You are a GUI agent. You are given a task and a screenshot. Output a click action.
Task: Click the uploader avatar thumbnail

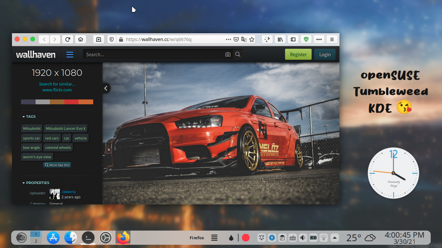click(55, 194)
